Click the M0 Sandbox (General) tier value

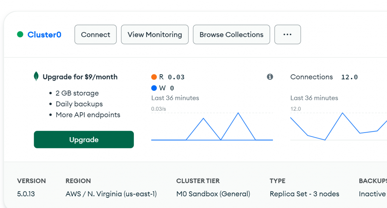213,194
